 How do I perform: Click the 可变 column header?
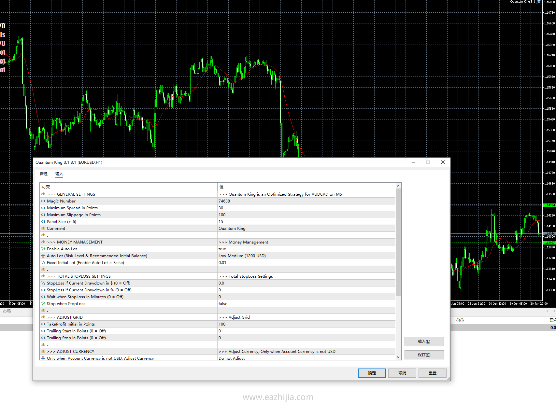[128, 187]
